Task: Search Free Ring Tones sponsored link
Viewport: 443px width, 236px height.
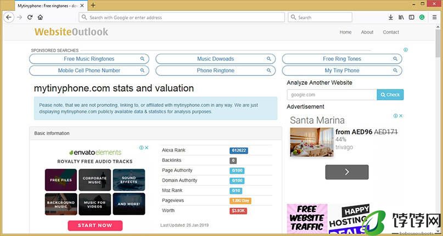Action: [x=342, y=59]
